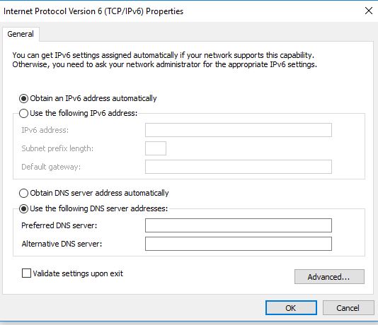The image size is (378, 325).
Task: Click the Preferred DNS server label
Action: (x=59, y=225)
